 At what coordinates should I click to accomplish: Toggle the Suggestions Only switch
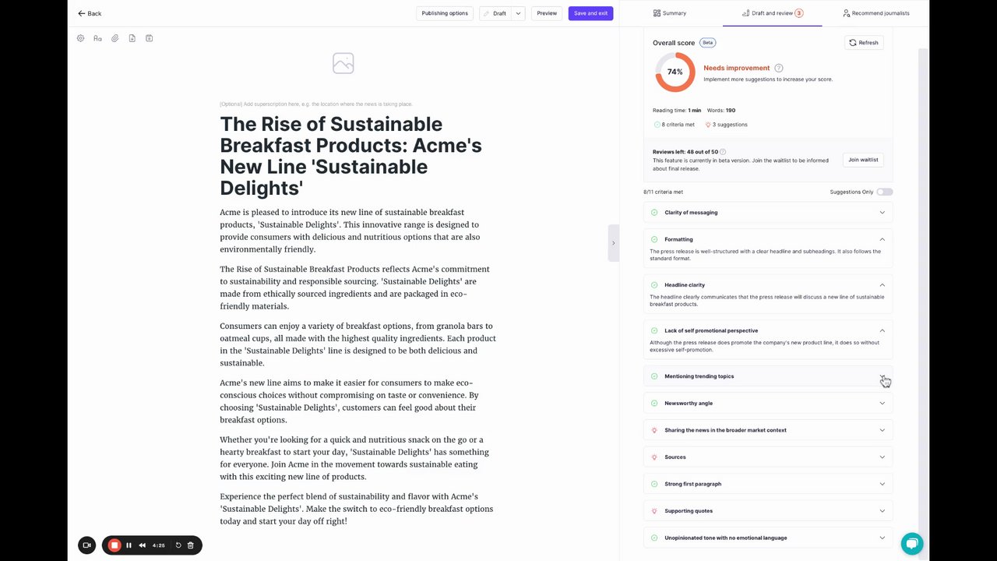tap(884, 192)
